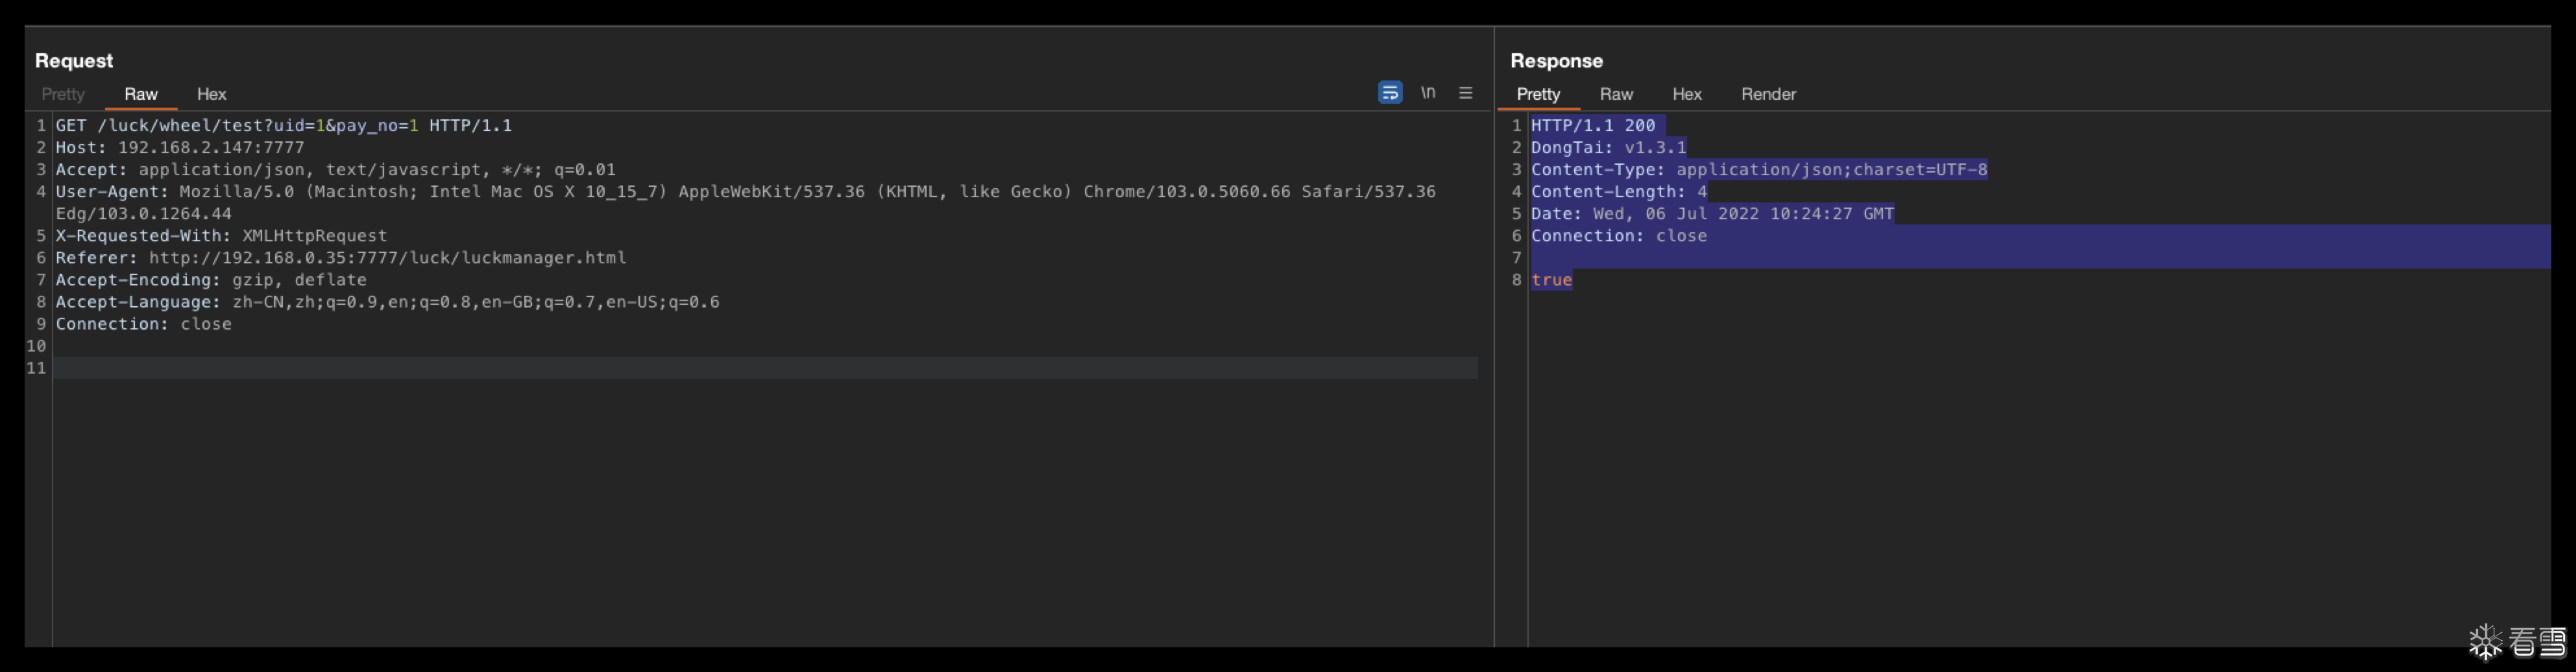2576x672 pixels.
Task: Switch to the Response Raw tab
Action: coord(1616,94)
